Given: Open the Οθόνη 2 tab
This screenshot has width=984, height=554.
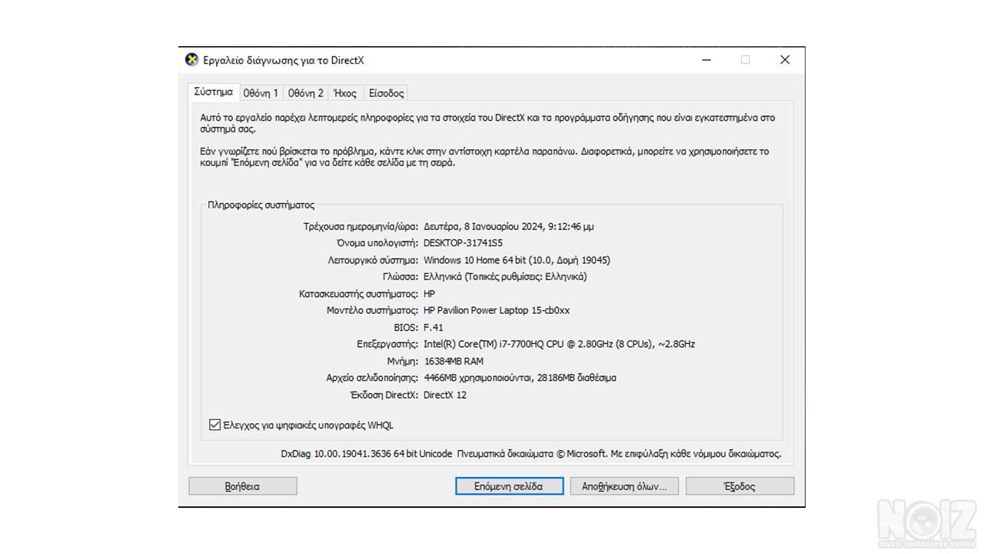Looking at the screenshot, I should click(x=305, y=93).
